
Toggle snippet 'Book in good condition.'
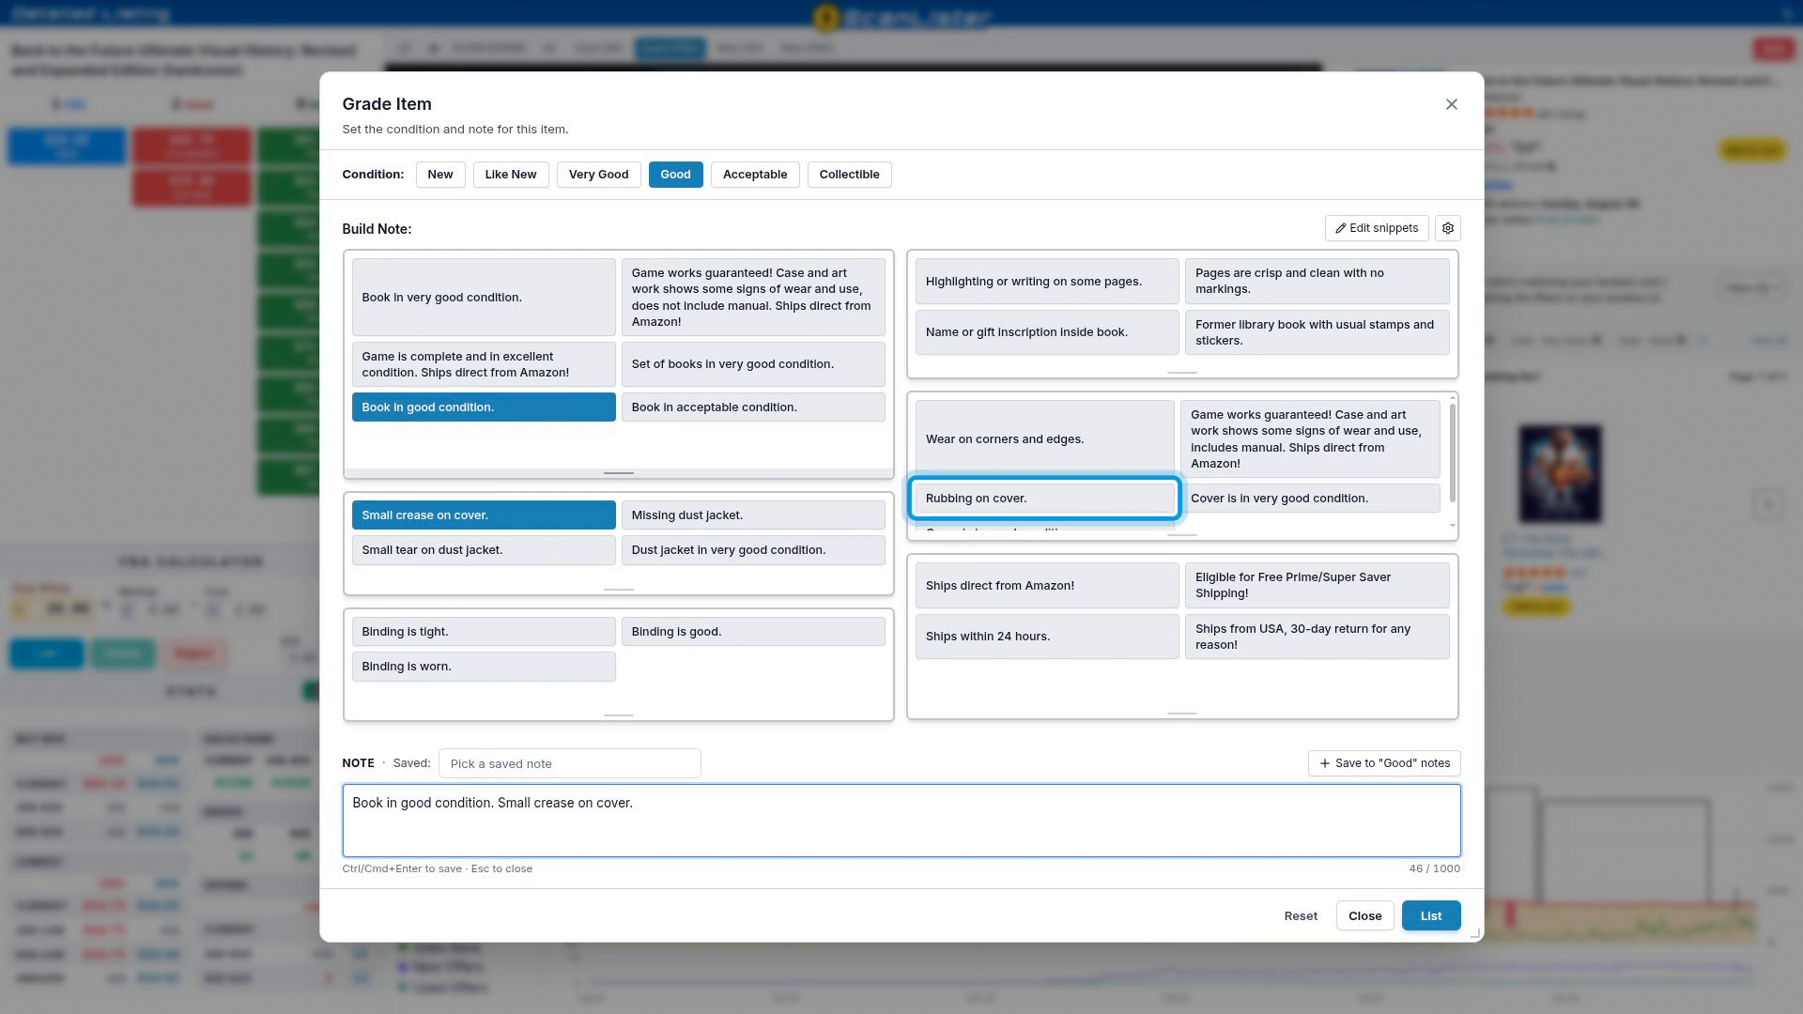tap(484, 407)
